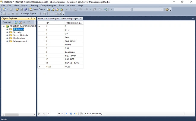Image resolution: width=196 pixels, height=121 pixels.
Task: Open the Edit menu
Action: pos(9,5)
